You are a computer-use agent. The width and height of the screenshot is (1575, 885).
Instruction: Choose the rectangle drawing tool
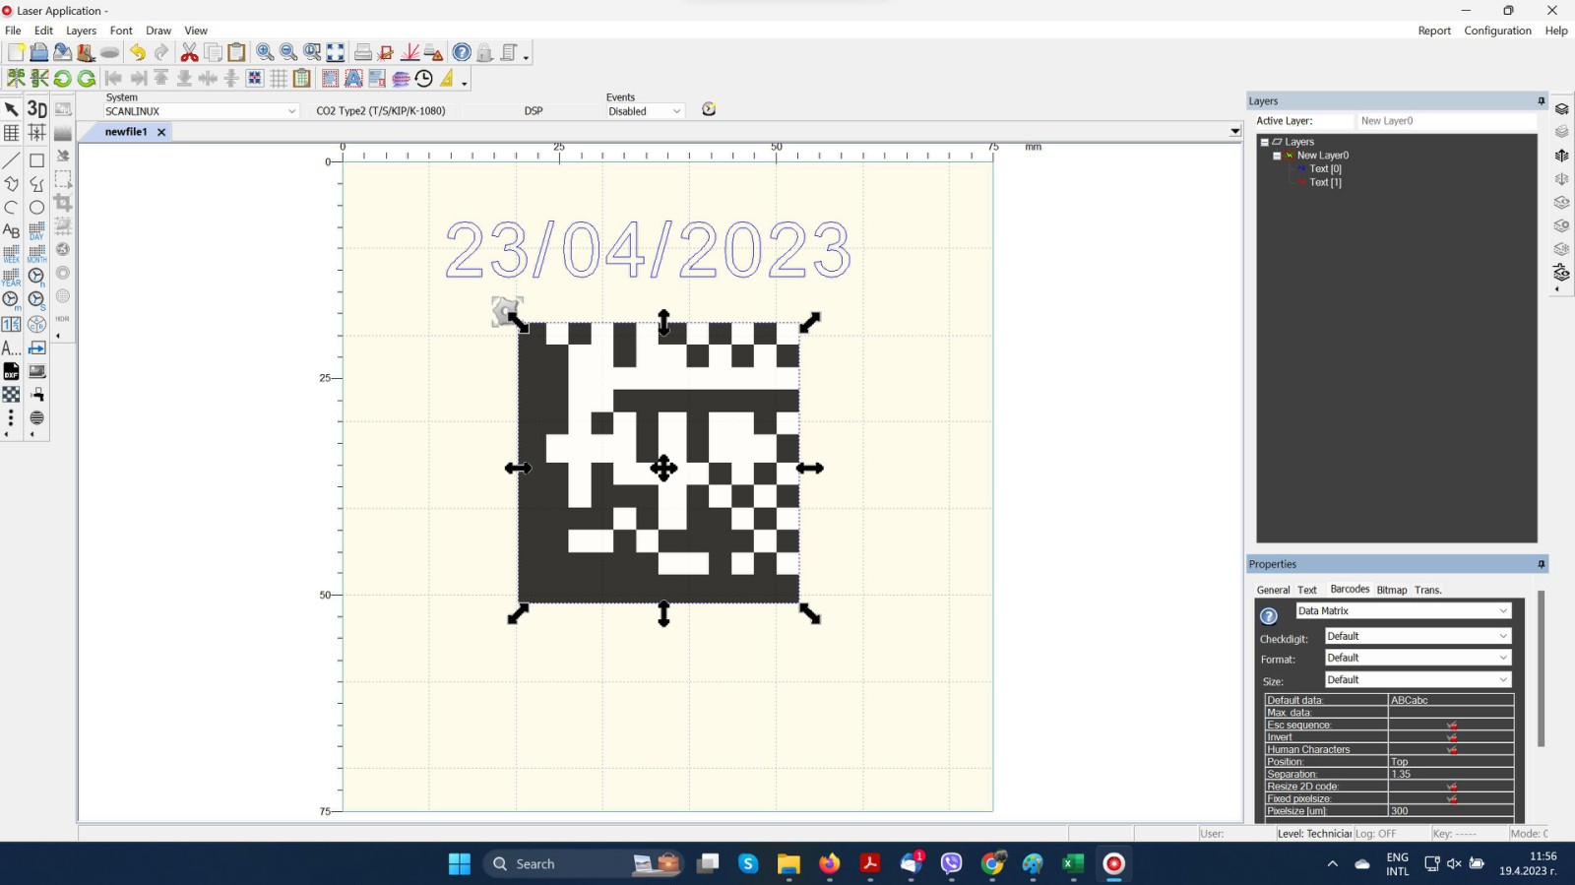click(36, 160)
